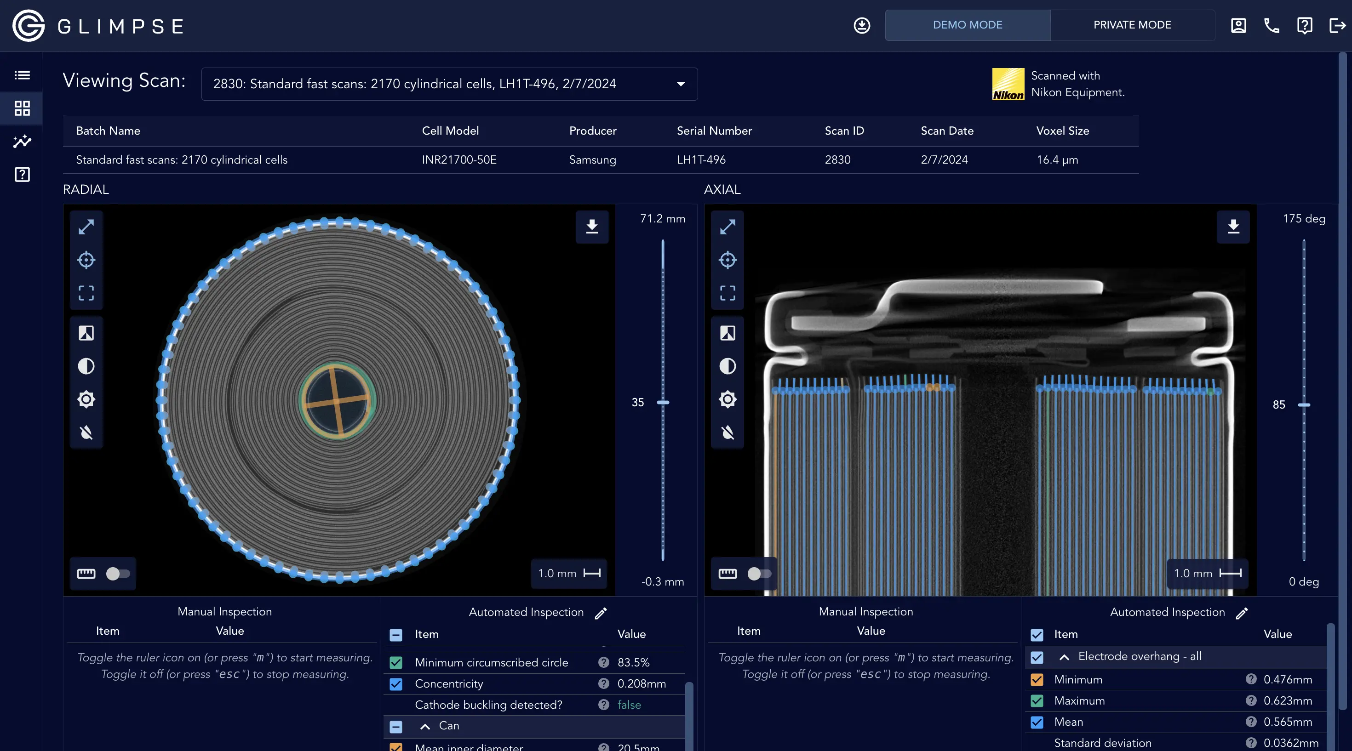Select the DEMO MODE tab
Viewport: 1352px width, 751px height.
coord(967,25)
